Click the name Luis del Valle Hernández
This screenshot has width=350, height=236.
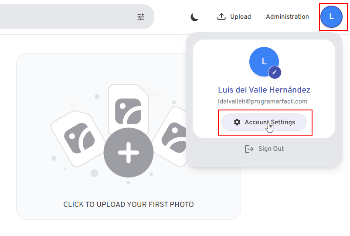pos(264,90)
